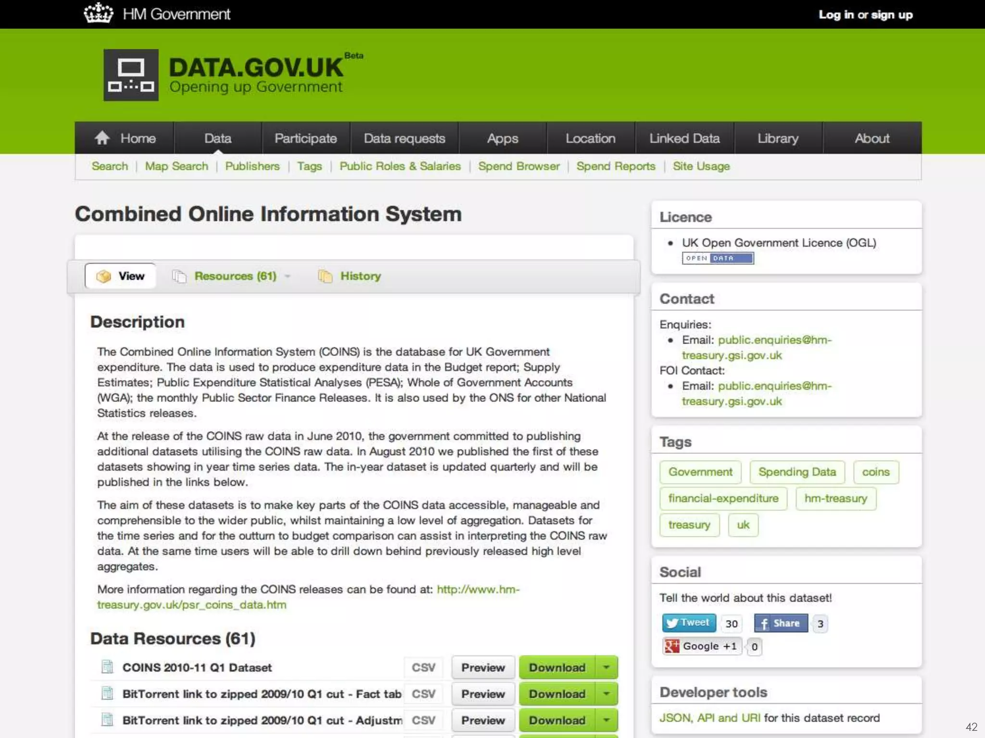The width and height of the screenshot is (985, 738).
Task: Expand the Download options for the Fact tab row
Action: pyautogui.click(x=606, y=694)
